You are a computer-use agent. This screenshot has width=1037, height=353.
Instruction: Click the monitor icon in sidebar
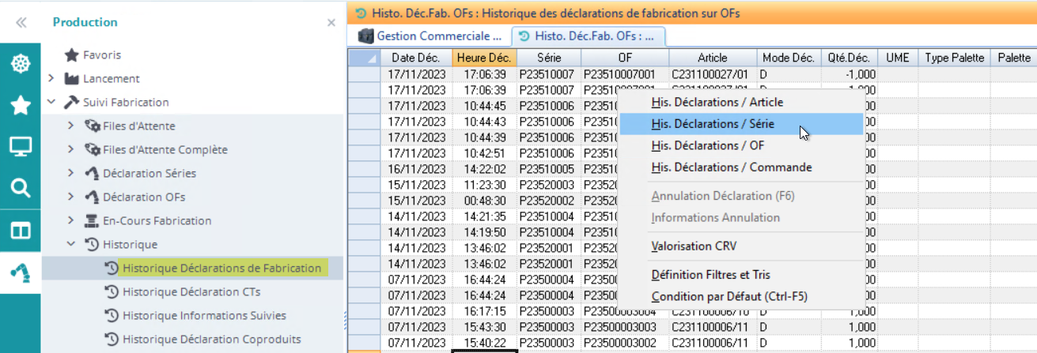click(21, 146)
